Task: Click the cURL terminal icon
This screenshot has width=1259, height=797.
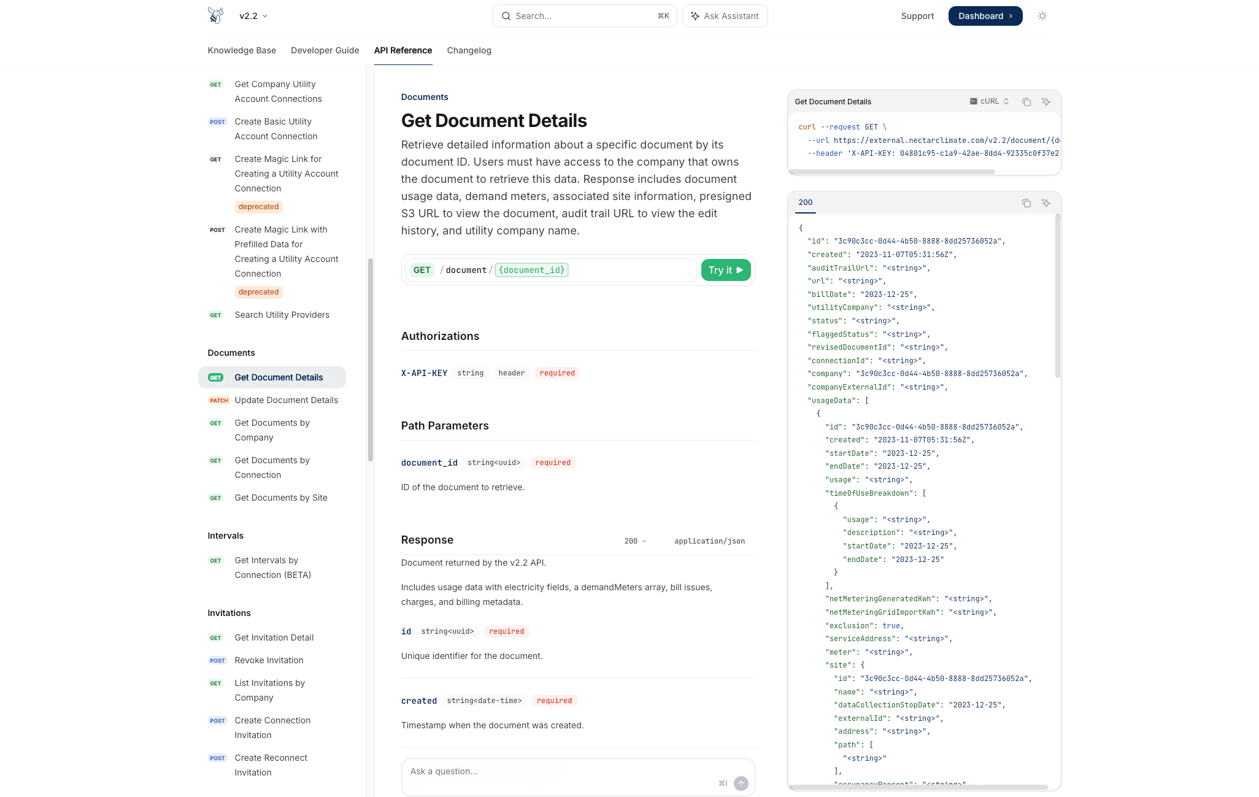Action: point(974,101)
